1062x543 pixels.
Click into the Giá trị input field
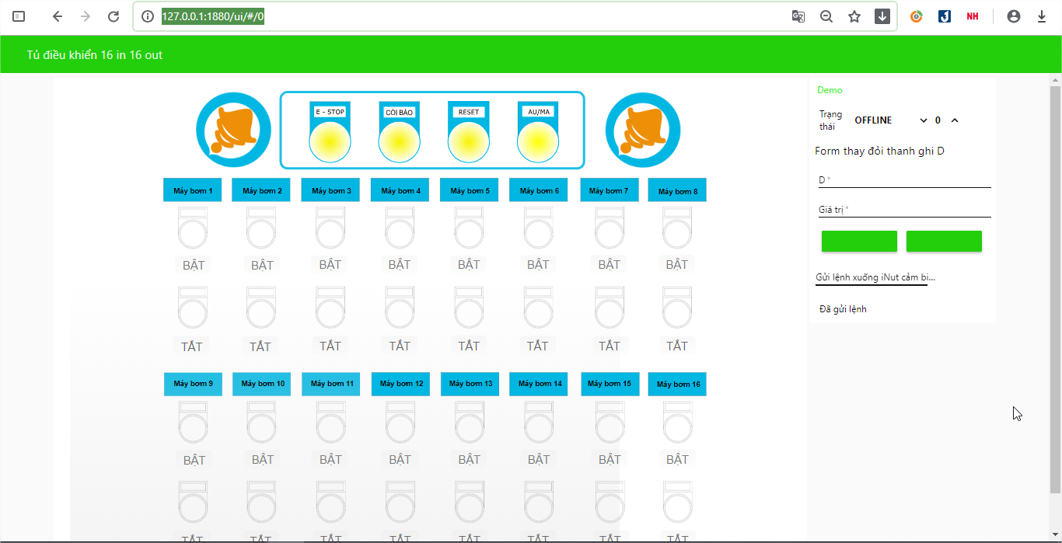pyautogui.click(x=905, y=210)
